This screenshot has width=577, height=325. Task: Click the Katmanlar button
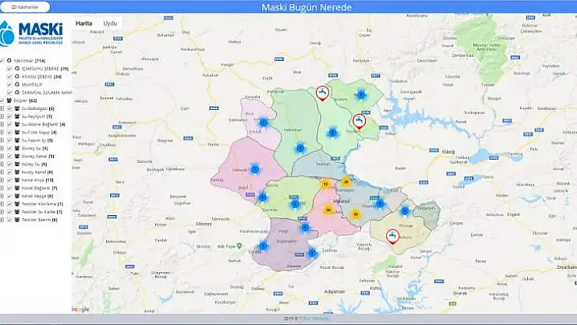[27, 7]
